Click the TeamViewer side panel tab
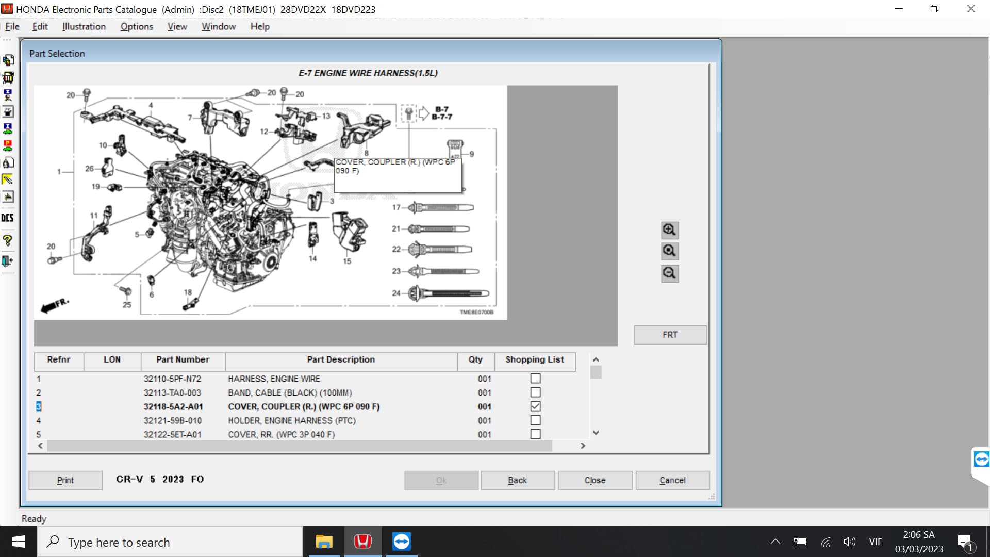The width and height of the screenshot is (990, 557). tap(981, 459)
